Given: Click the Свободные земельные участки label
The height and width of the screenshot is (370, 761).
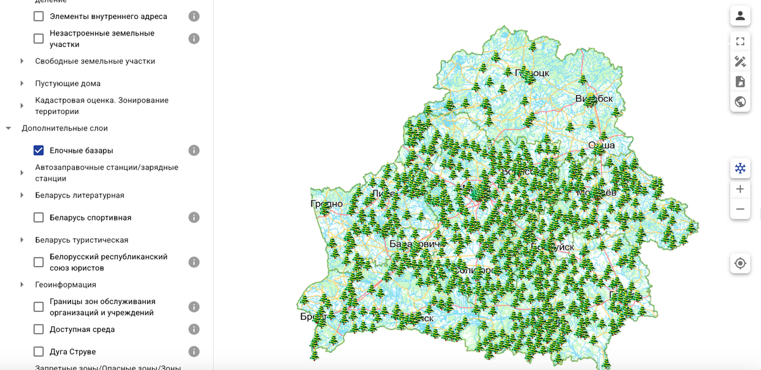Looking at the screenshot, I should pos(95,61).
